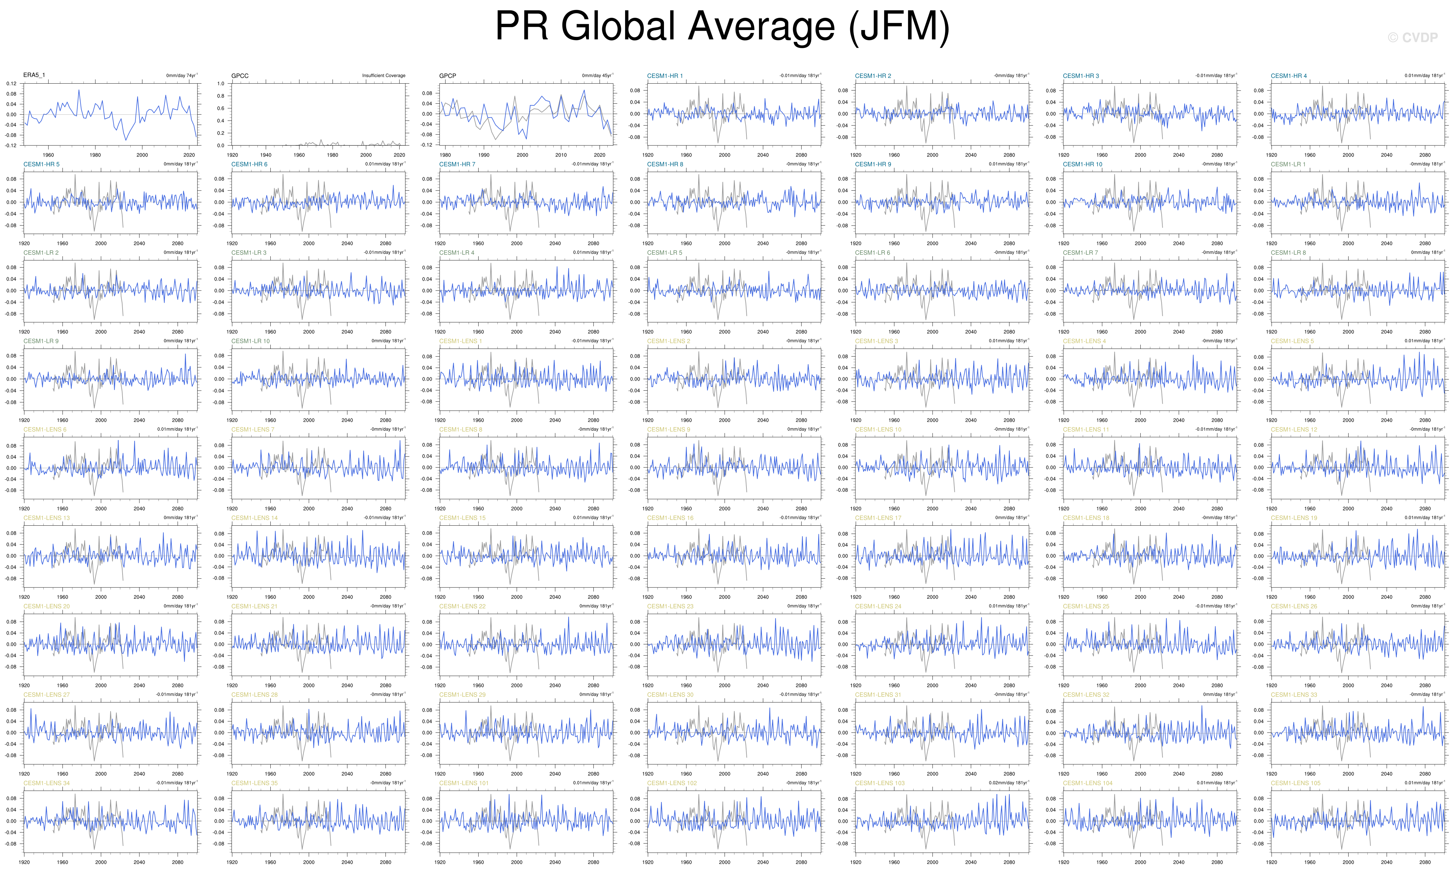Screen dimensions: 1454x874
Task: Select the CESM1-HR 1 panel title
Action: coord(665,76)
